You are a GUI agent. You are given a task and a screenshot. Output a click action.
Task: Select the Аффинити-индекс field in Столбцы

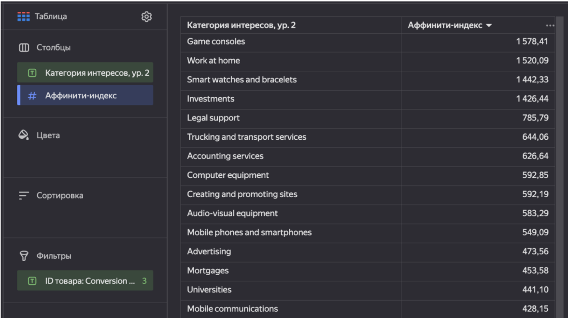(x=81, y=96)
